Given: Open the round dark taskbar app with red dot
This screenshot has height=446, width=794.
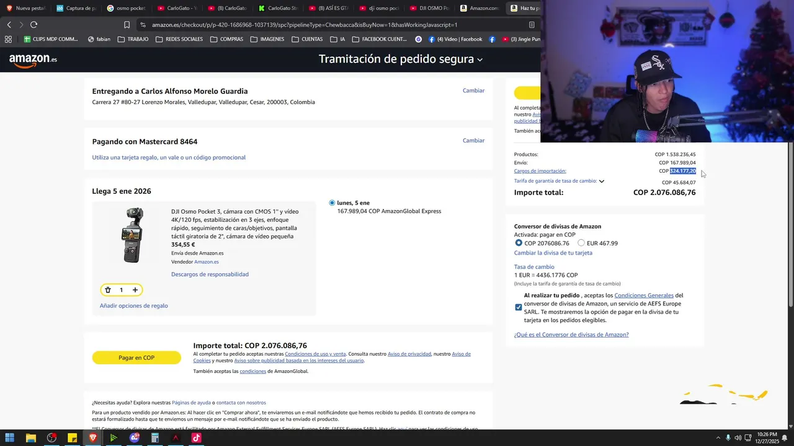Looking at the screenshot, I should [x=51, y=438].
